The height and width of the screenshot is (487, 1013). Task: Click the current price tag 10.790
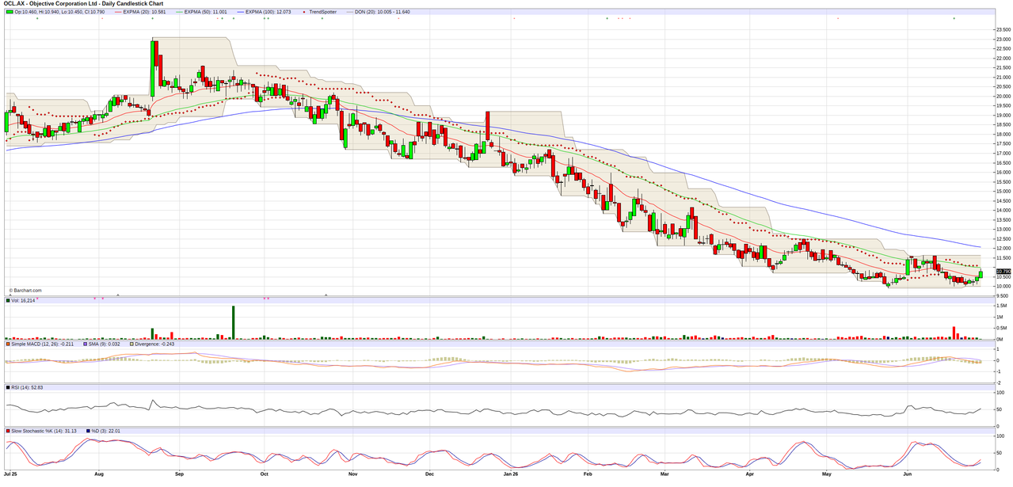1003,272
